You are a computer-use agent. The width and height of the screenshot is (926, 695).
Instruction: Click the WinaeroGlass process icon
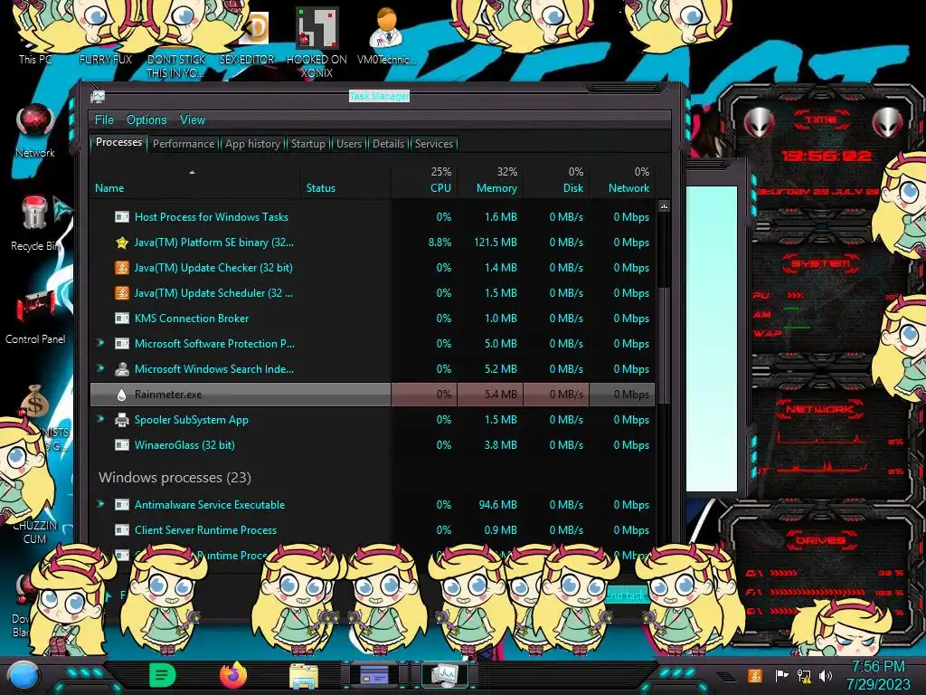(122, 445)
